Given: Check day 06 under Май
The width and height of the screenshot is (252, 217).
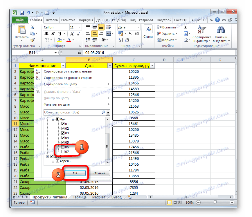Looking at the screenshot, I should pyautogui.click(x=63, y=147).
